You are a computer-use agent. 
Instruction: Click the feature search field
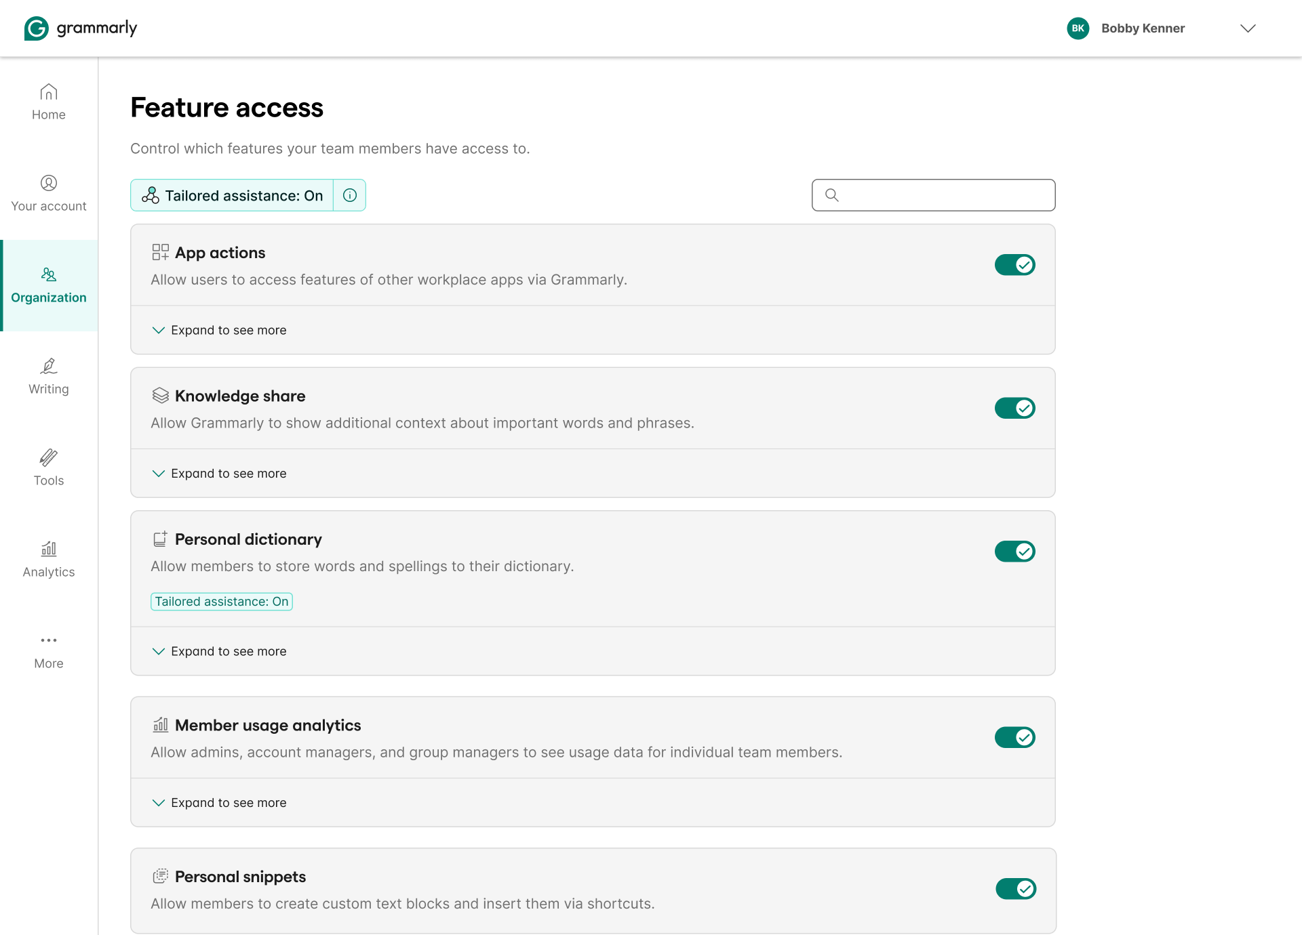[933, 195]
